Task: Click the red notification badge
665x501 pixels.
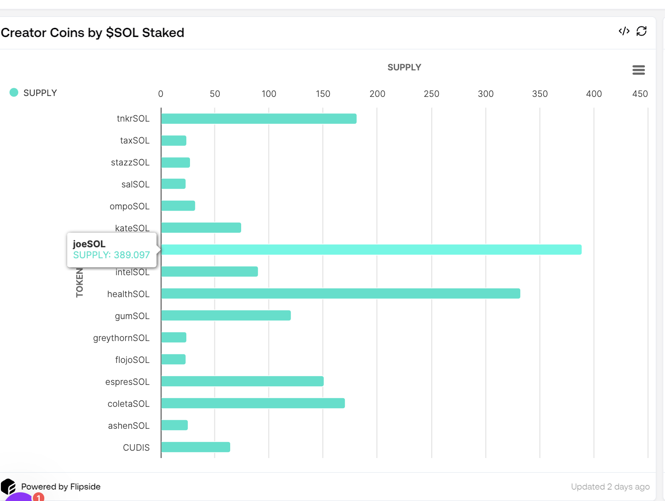Action: (39, 497)
